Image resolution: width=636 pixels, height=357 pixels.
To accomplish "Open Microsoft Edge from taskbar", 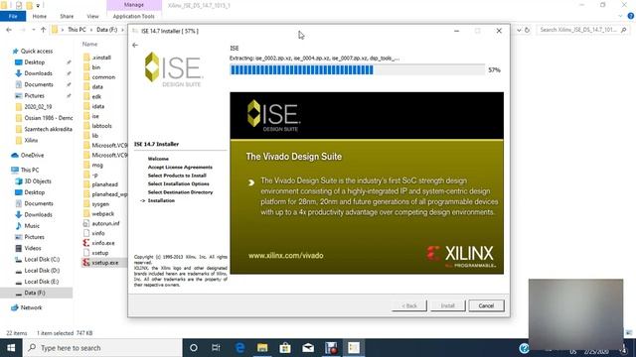I will (x=239, y=348).
